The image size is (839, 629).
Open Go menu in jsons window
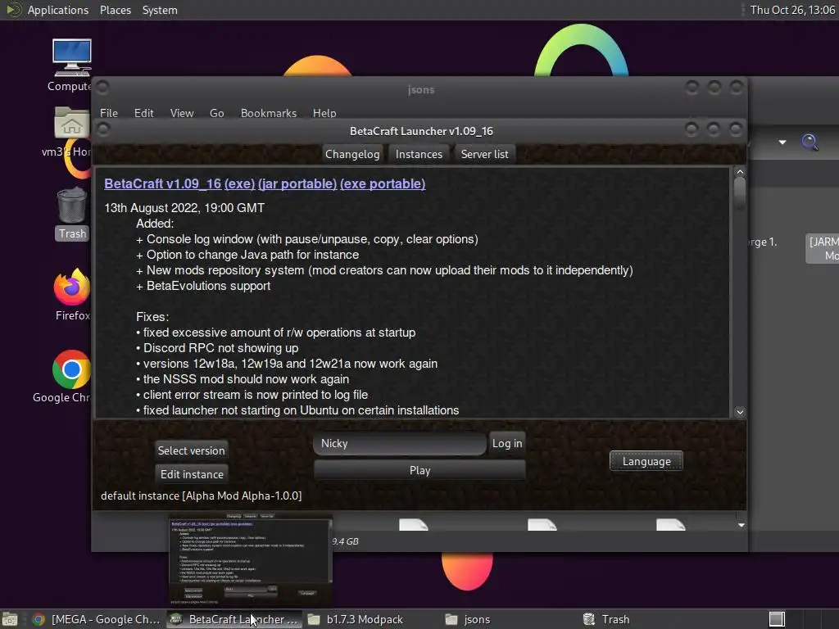tap(216, 113)
